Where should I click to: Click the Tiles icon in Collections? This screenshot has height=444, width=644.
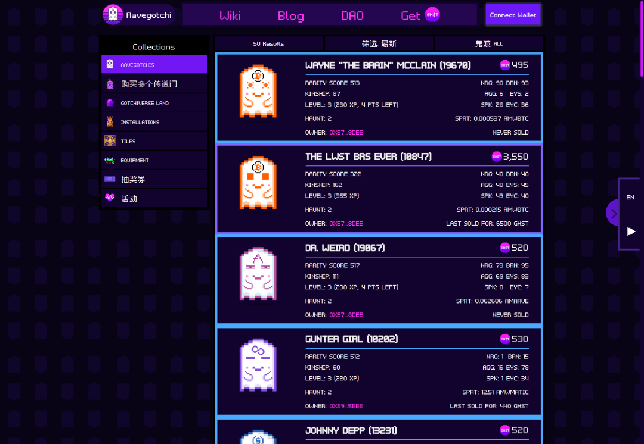tap(110, 141)
